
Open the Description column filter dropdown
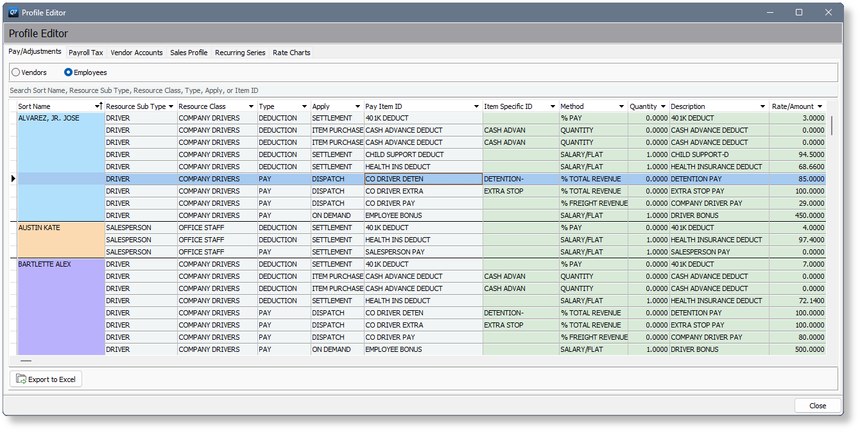point(762,106)
